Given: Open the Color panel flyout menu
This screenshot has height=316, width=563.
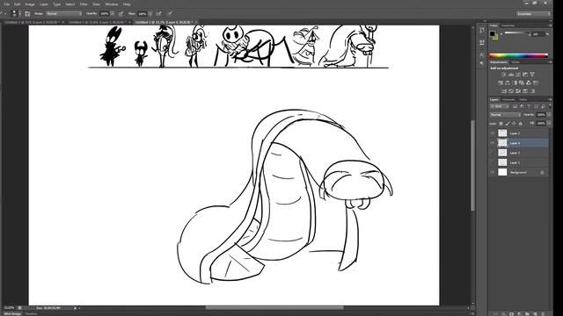Looking at the screenshot, I should coord(550,25).
